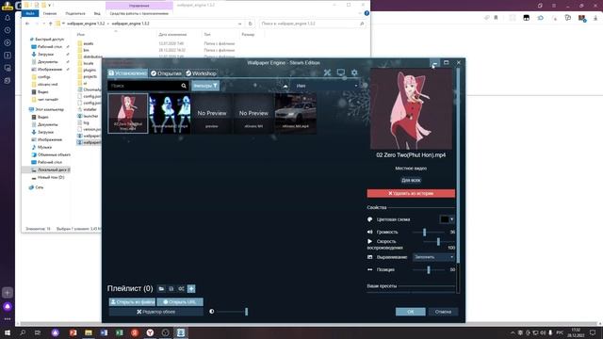Click the color scheme palette icon
Image resolution: width=603 pixels, height=339 pixels.
[370, 219]
